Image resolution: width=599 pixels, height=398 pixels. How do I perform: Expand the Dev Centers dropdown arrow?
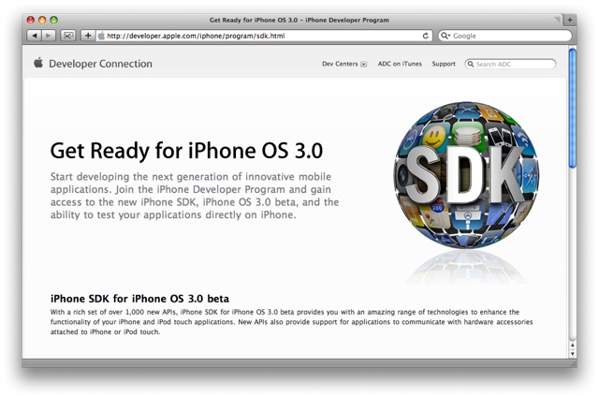click(364, 65)
